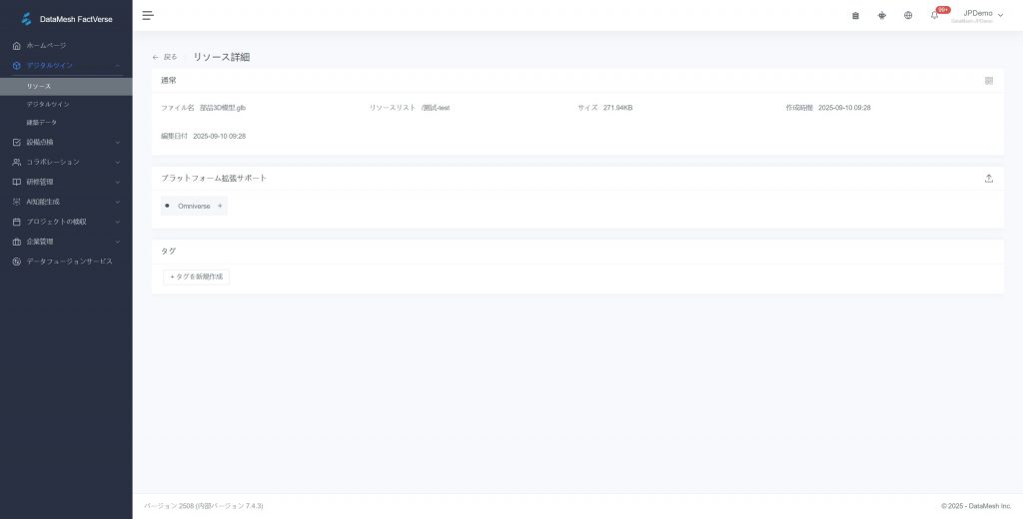Click the plus on the Omniverse tag
Image resolution: width=1023 pixels, height=519 pixels.
click(220, 206)
